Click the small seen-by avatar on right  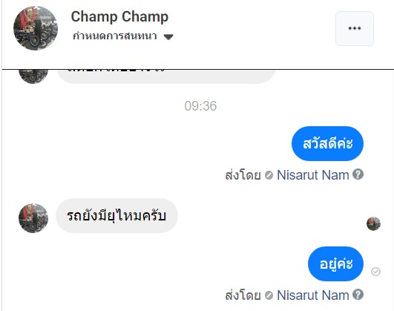[373, 223]
